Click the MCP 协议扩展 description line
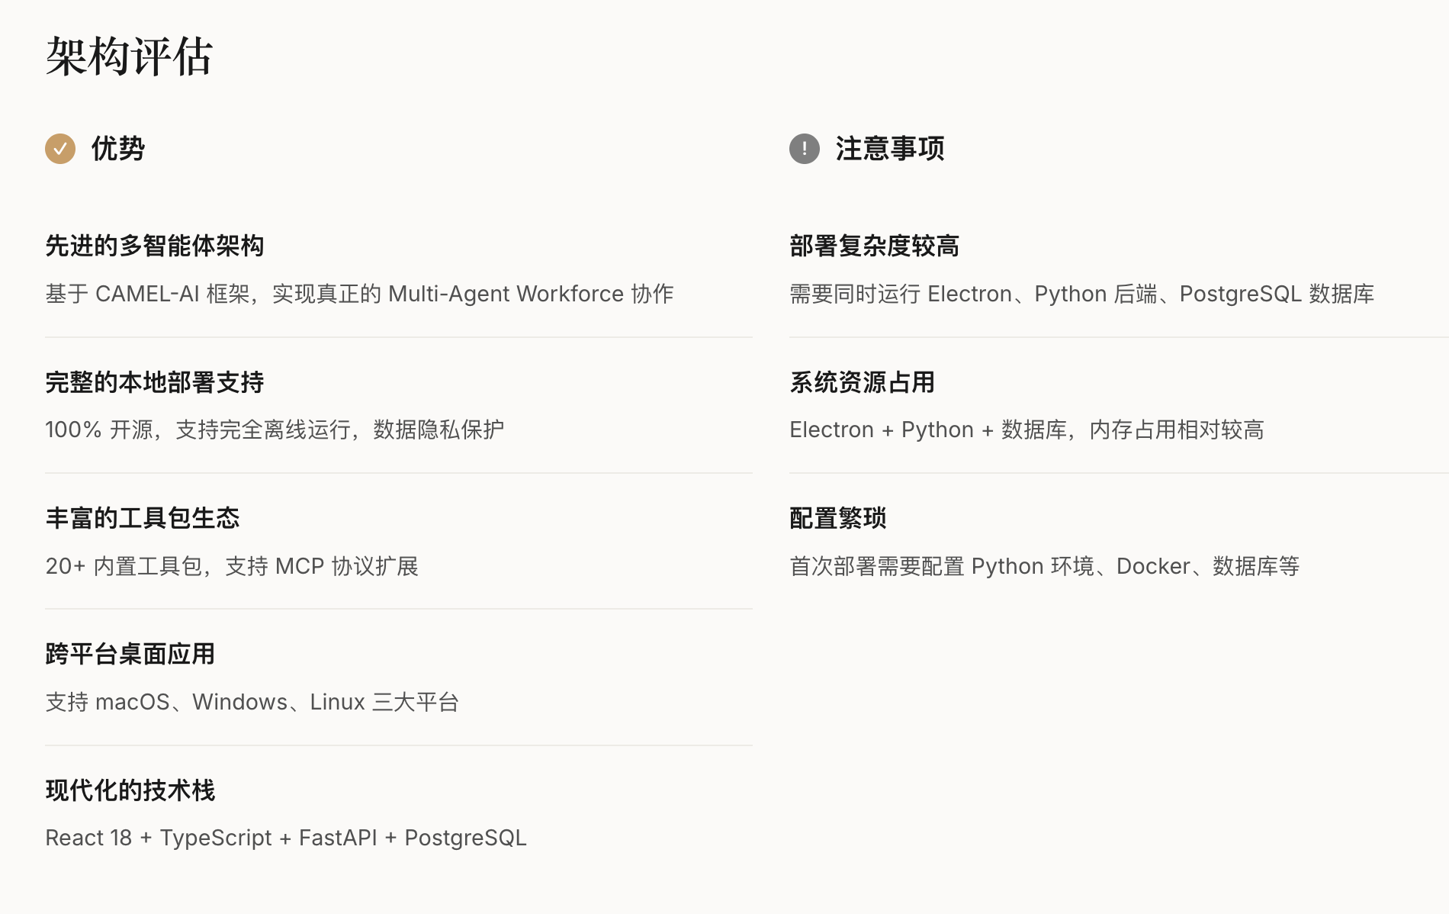1449x914 pixels. [232, 566]
